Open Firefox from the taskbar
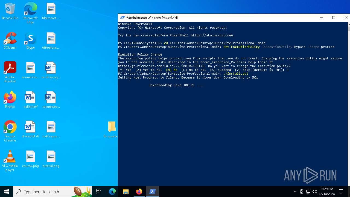This screenshot has height=197, width=350. tap(139, 192)
